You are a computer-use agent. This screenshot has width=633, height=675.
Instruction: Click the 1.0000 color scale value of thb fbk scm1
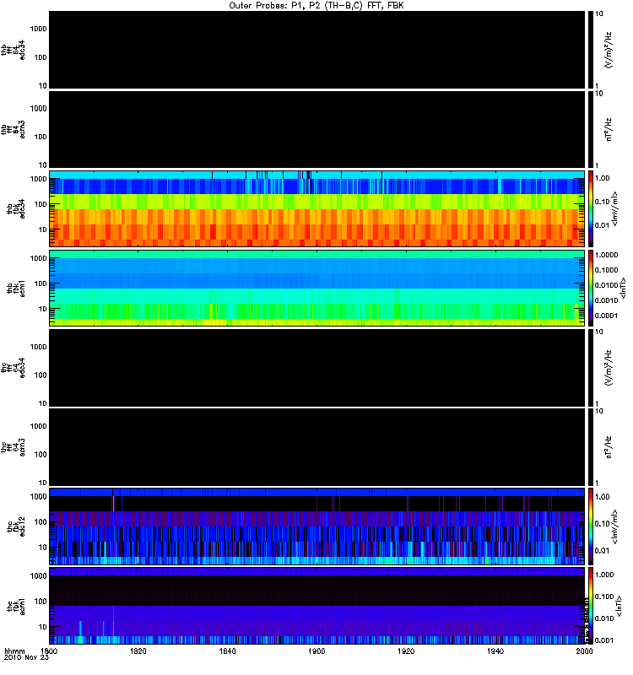point(606,255)
